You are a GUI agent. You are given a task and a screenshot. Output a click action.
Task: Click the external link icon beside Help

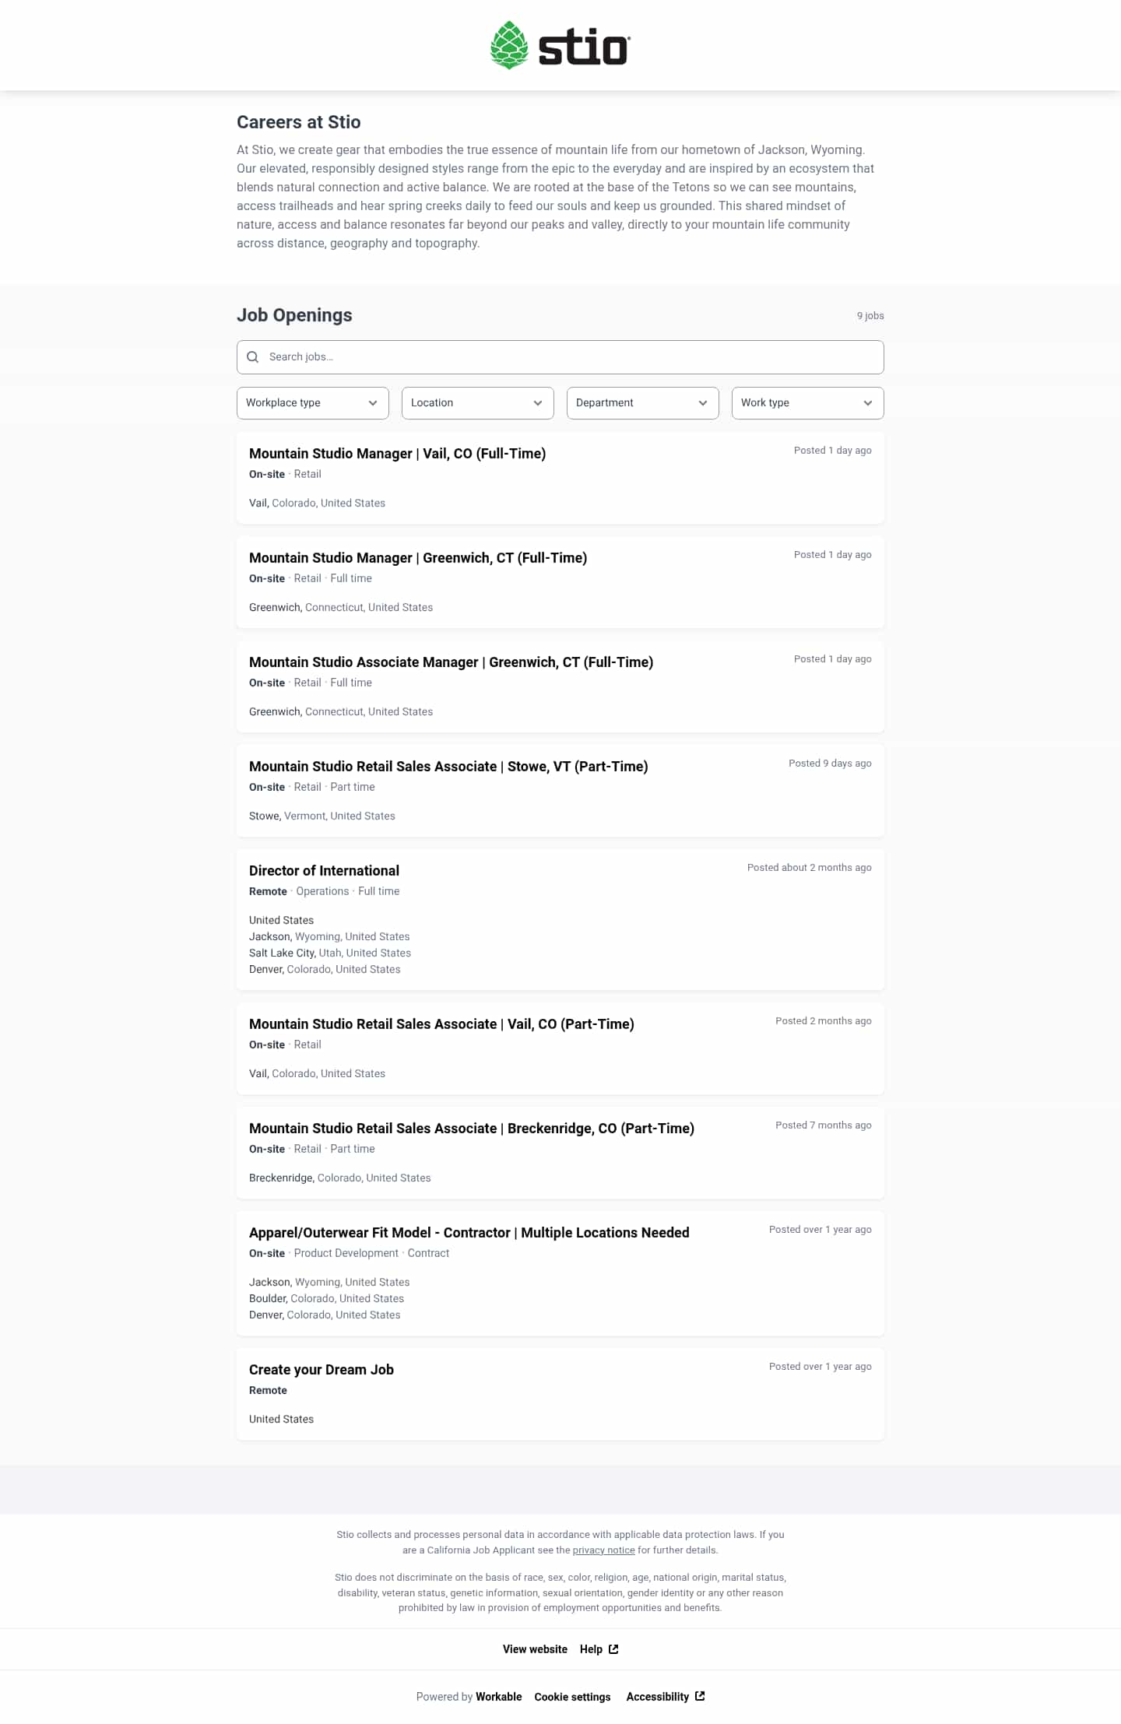(613, 1649)
